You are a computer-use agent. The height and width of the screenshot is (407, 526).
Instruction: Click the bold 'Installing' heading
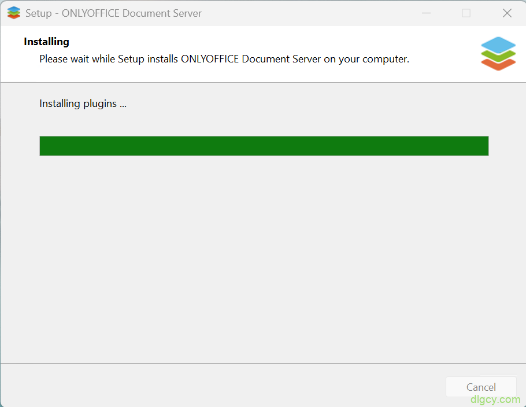(46, 42)
